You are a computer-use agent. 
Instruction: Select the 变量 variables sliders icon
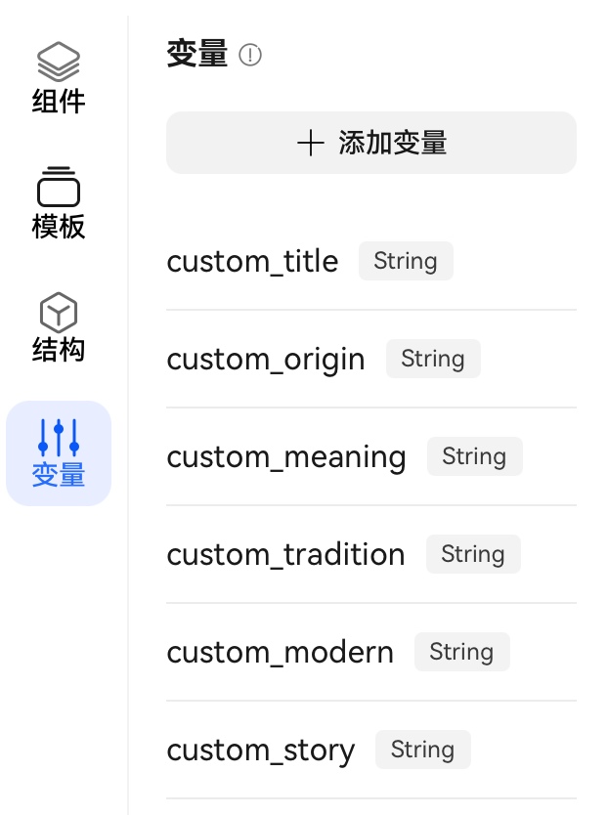coord(59,438)
